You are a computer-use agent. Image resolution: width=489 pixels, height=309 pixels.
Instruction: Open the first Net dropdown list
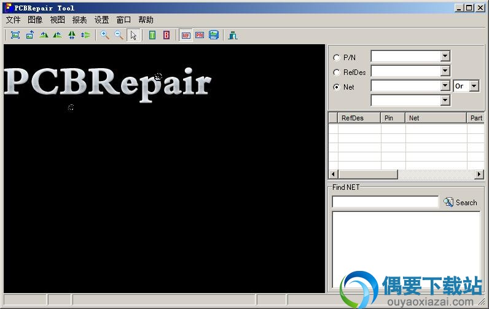point(445,85)
